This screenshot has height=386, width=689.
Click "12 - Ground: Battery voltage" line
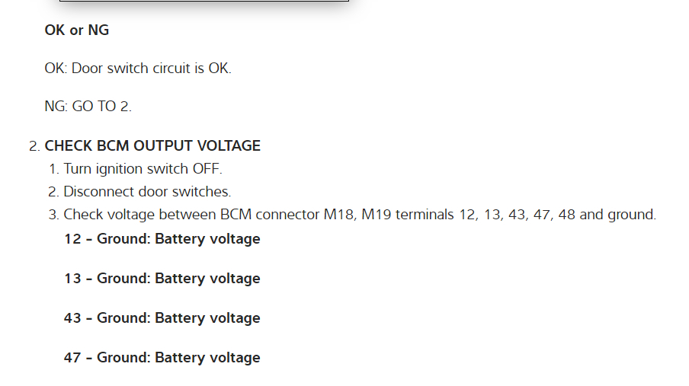[x=162, y=239]
